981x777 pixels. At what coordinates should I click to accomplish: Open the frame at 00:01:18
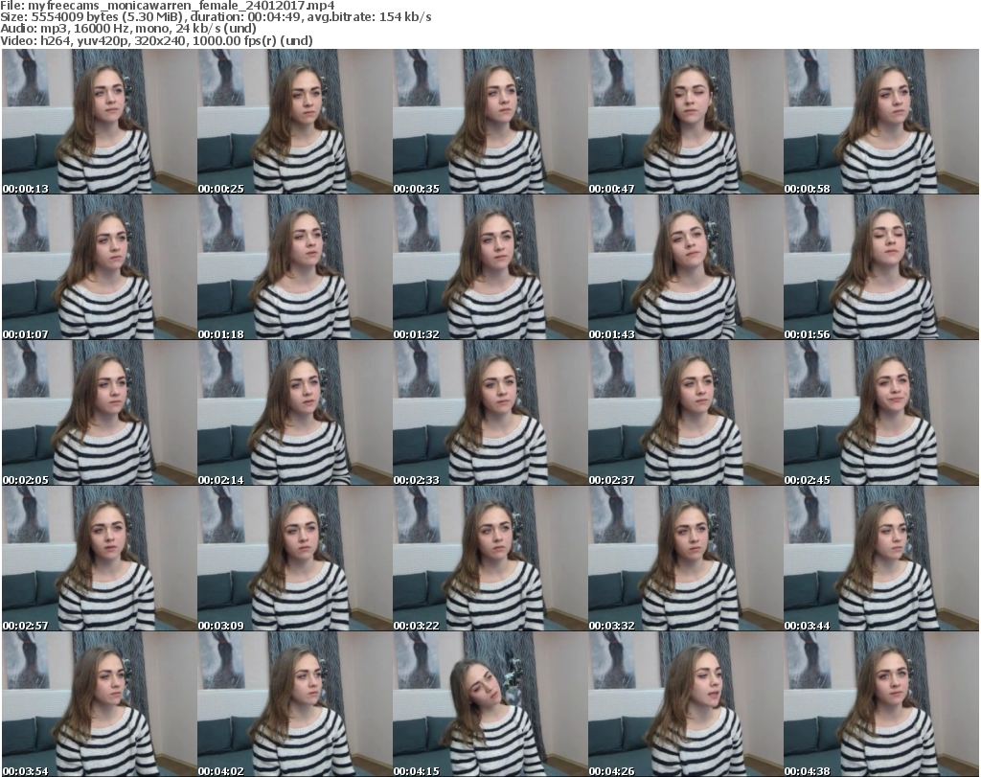point(295,267)
